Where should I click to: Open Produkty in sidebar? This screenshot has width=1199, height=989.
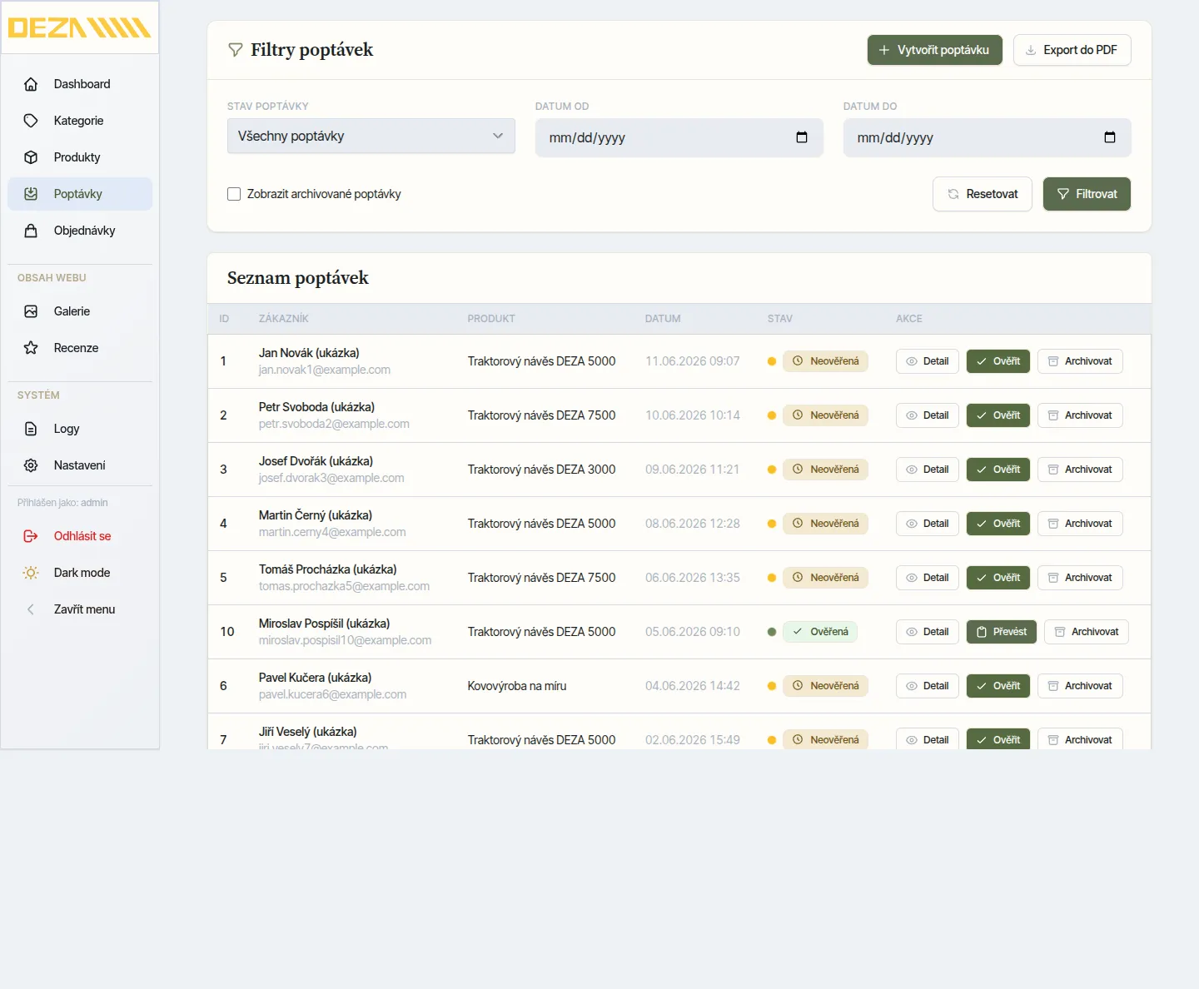coord(80,157)
